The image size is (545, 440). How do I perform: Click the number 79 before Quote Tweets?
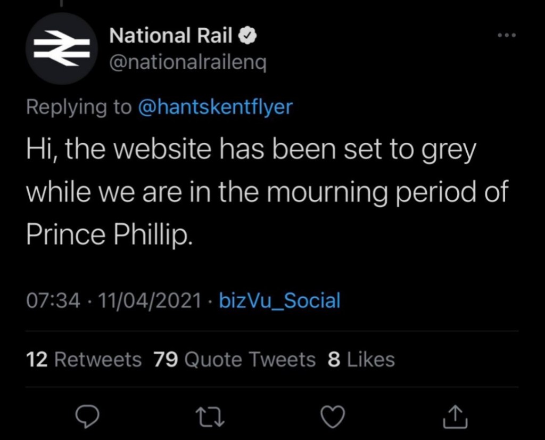point(166,360)
